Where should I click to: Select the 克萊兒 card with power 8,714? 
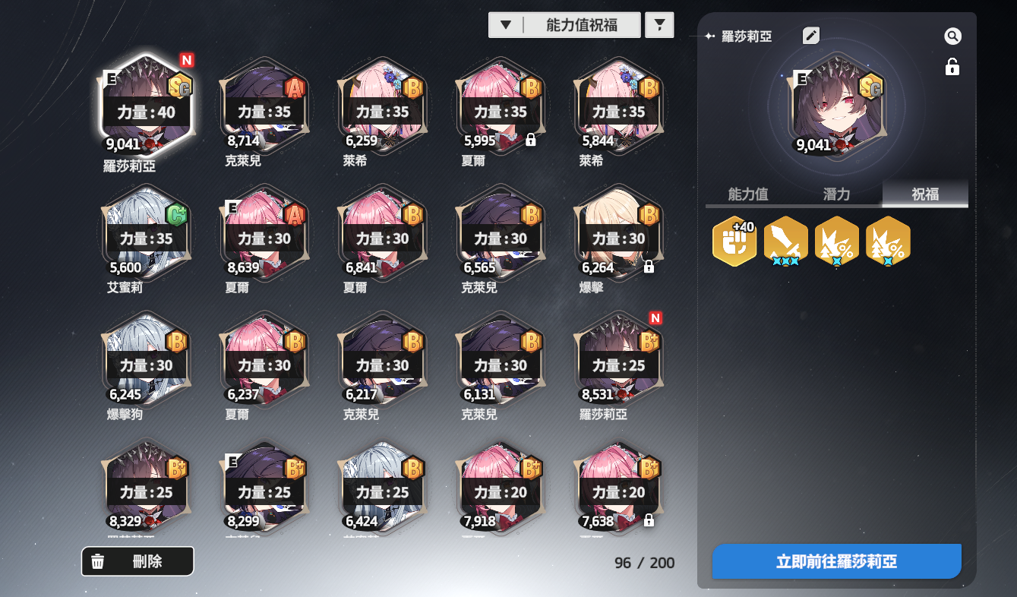point(264,113)
